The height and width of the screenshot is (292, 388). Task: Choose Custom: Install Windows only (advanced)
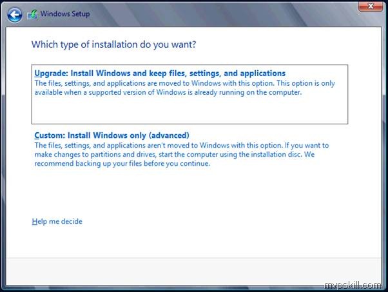pos(112,135)
